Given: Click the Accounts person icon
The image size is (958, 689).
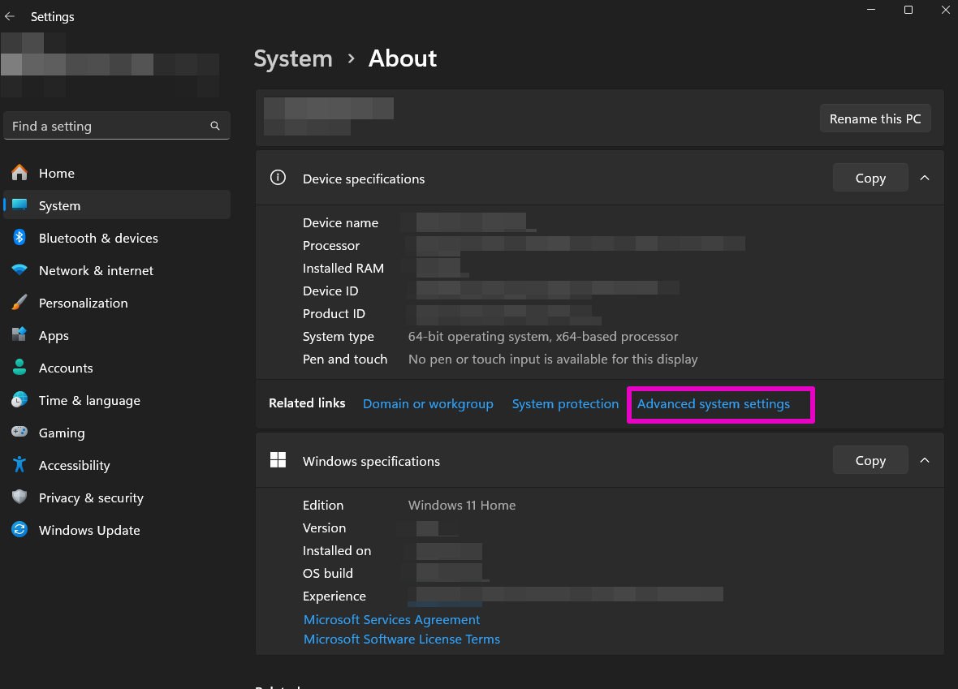Looking at the screenshot, I should tap(19, 367).
